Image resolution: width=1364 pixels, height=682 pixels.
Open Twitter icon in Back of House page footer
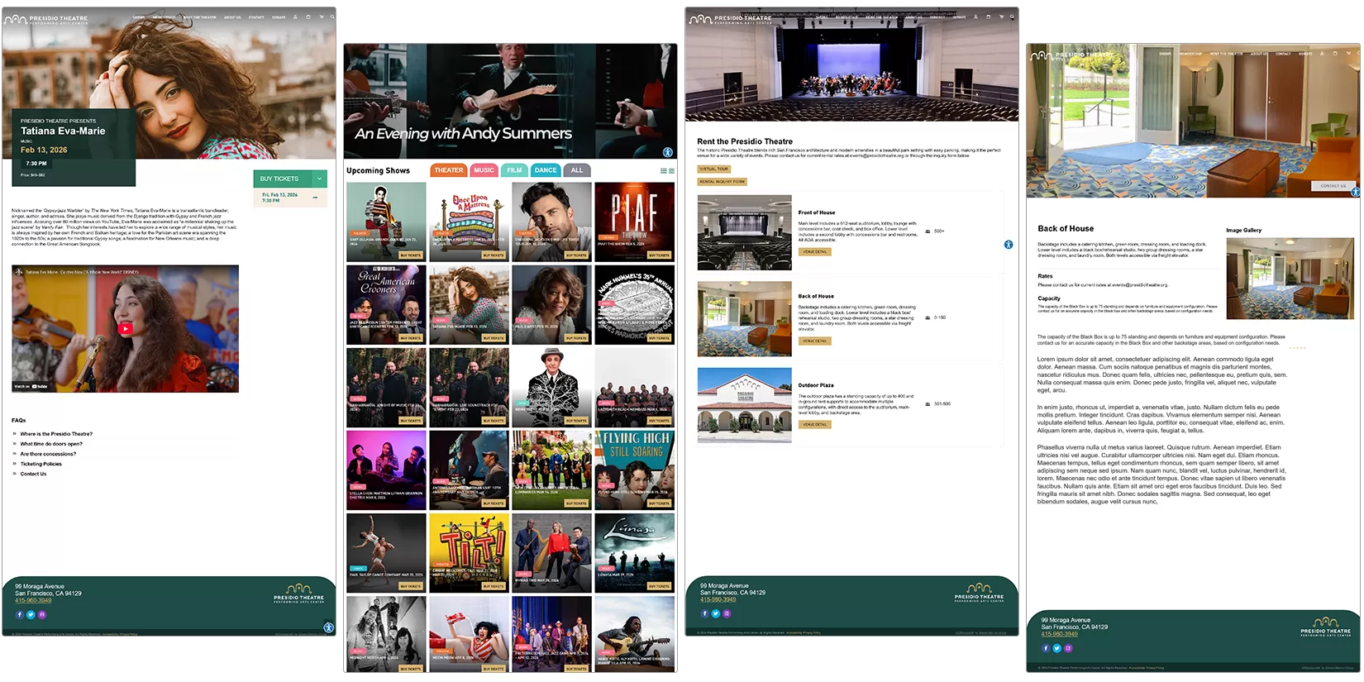click(x=1056, y=648)
